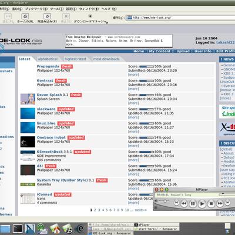Click the MPlayer play button
This screenshot has height=235, width=235.
click(x=202, y=204)
